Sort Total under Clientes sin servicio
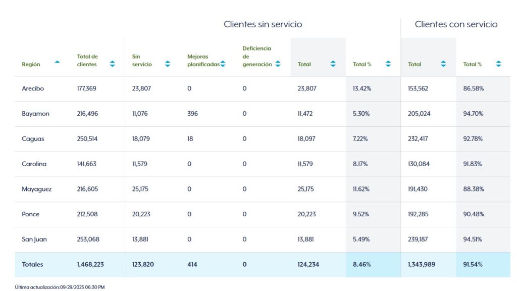517x291 pixels. (333, 64)
